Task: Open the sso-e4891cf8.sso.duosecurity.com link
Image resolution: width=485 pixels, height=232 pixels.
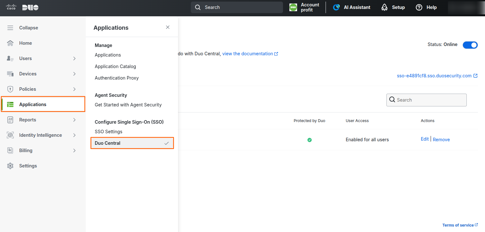Action: [x=437, y=76]
